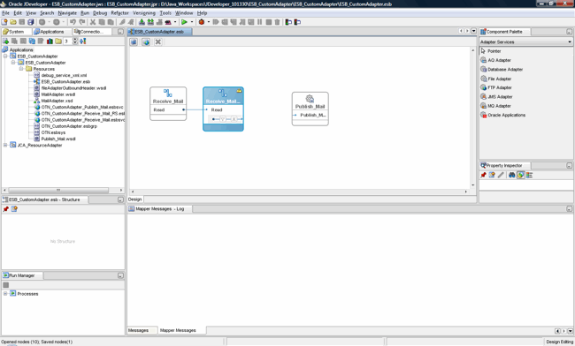Toggle the highlighted globe button in the Property Inspector
This screenshot has width=575, height=346.
(x=520, y=175)
